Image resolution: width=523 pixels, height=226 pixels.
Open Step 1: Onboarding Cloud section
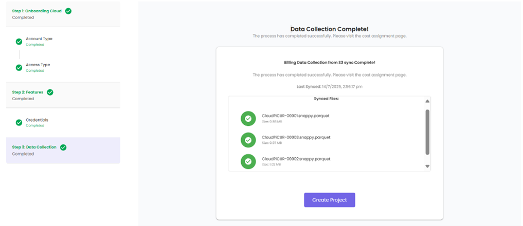(x=37, y=11)
